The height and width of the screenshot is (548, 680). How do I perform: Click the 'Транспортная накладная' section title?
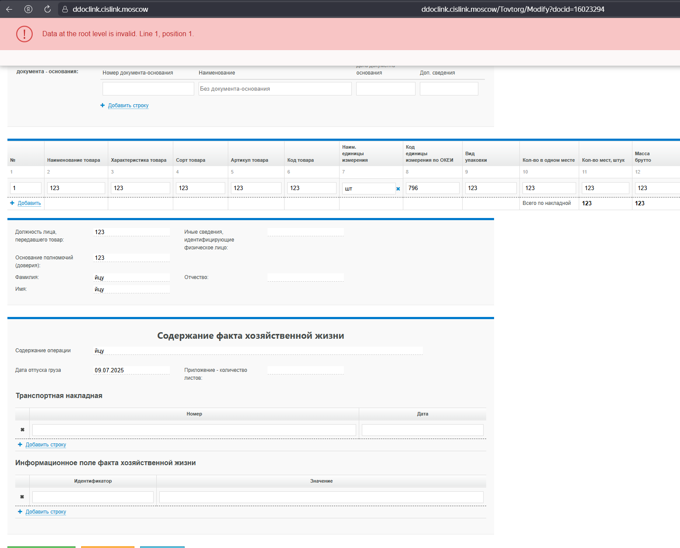[x=59, y=395]
